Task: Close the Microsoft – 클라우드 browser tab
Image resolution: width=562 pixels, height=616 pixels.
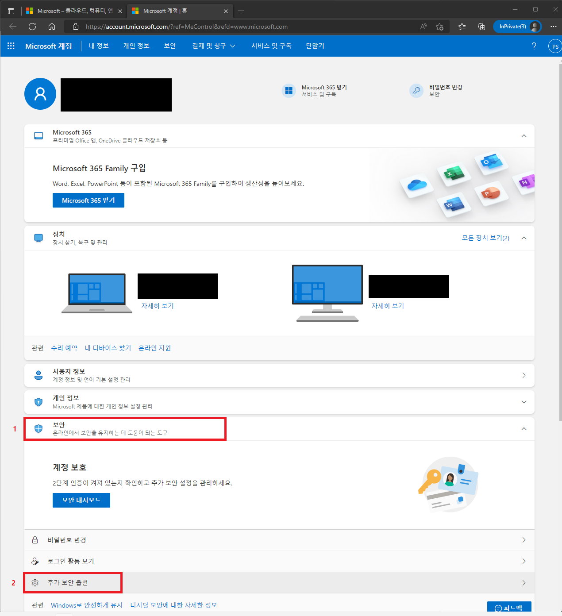Action: (120, 11)
